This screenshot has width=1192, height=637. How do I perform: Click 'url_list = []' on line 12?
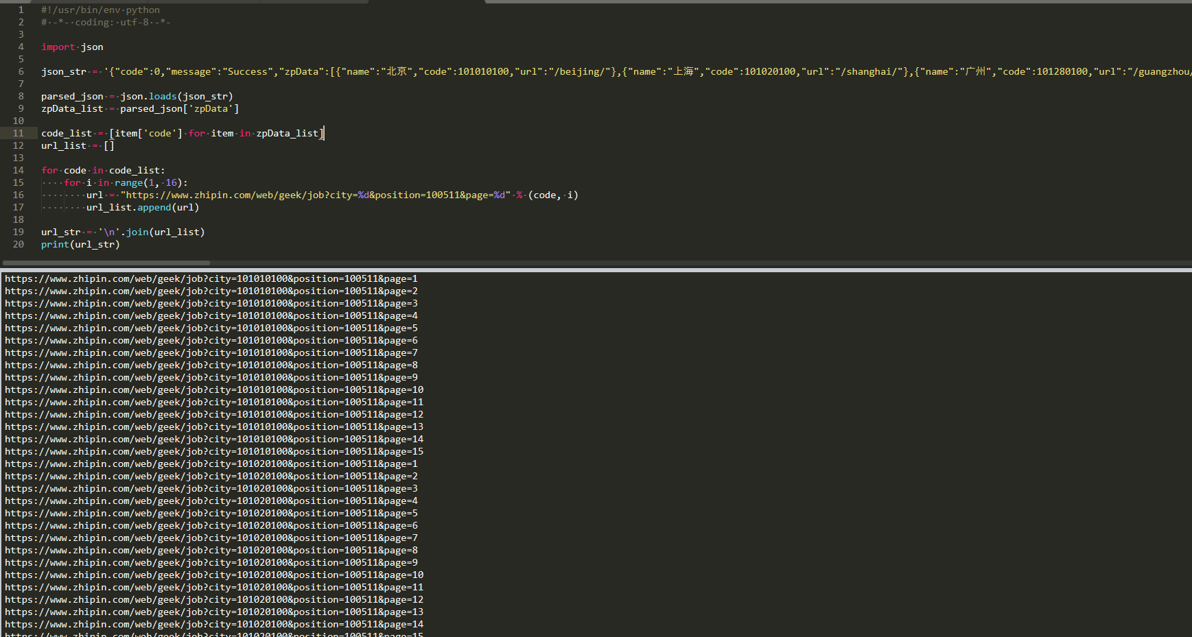tap(78, 145)
